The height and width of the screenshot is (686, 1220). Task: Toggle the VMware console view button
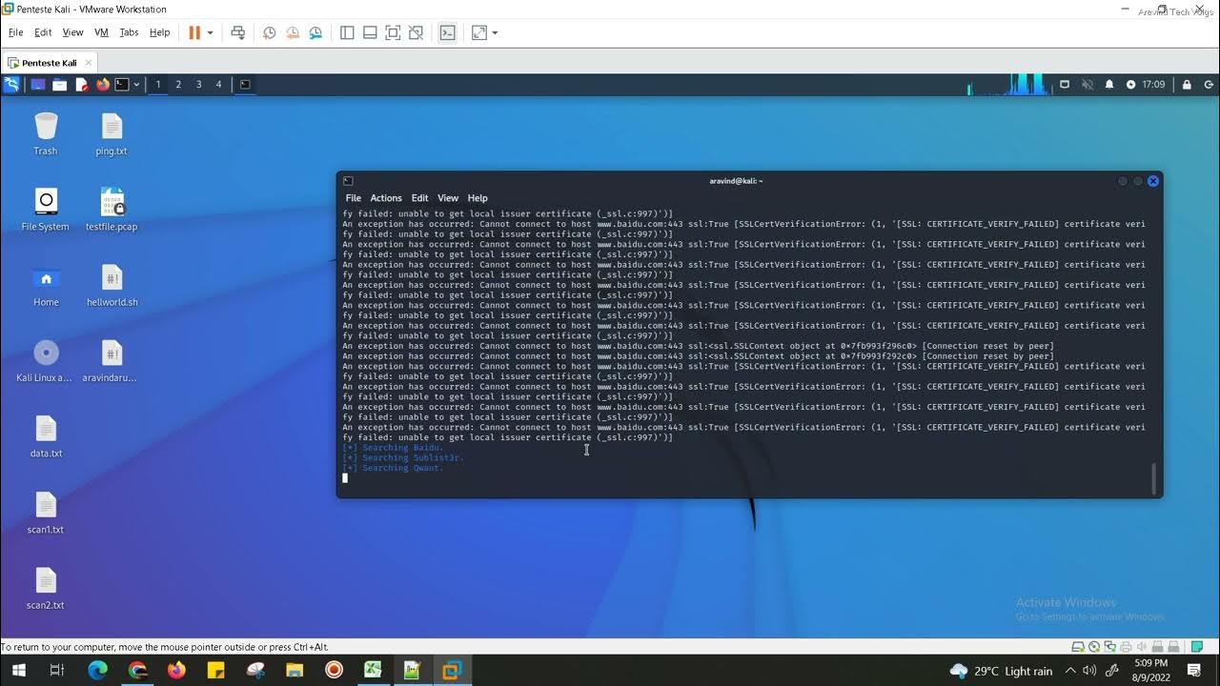[x=447, y=32]
